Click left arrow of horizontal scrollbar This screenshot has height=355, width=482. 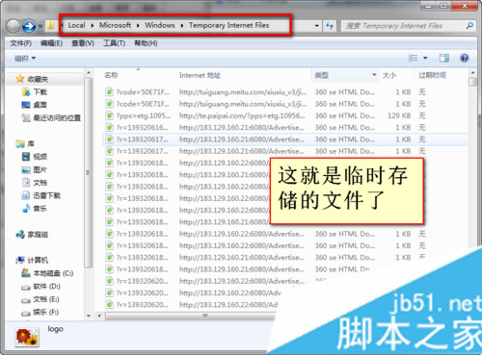click(99, 317)
